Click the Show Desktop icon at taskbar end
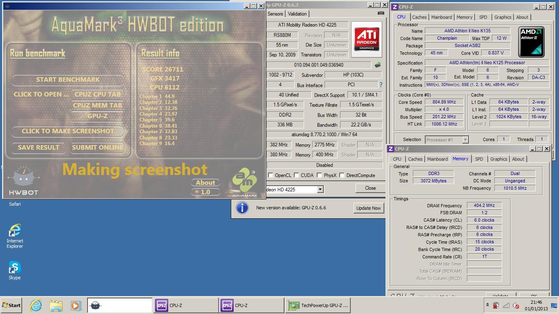The image size is (559, 314). (x=555, y=305)
